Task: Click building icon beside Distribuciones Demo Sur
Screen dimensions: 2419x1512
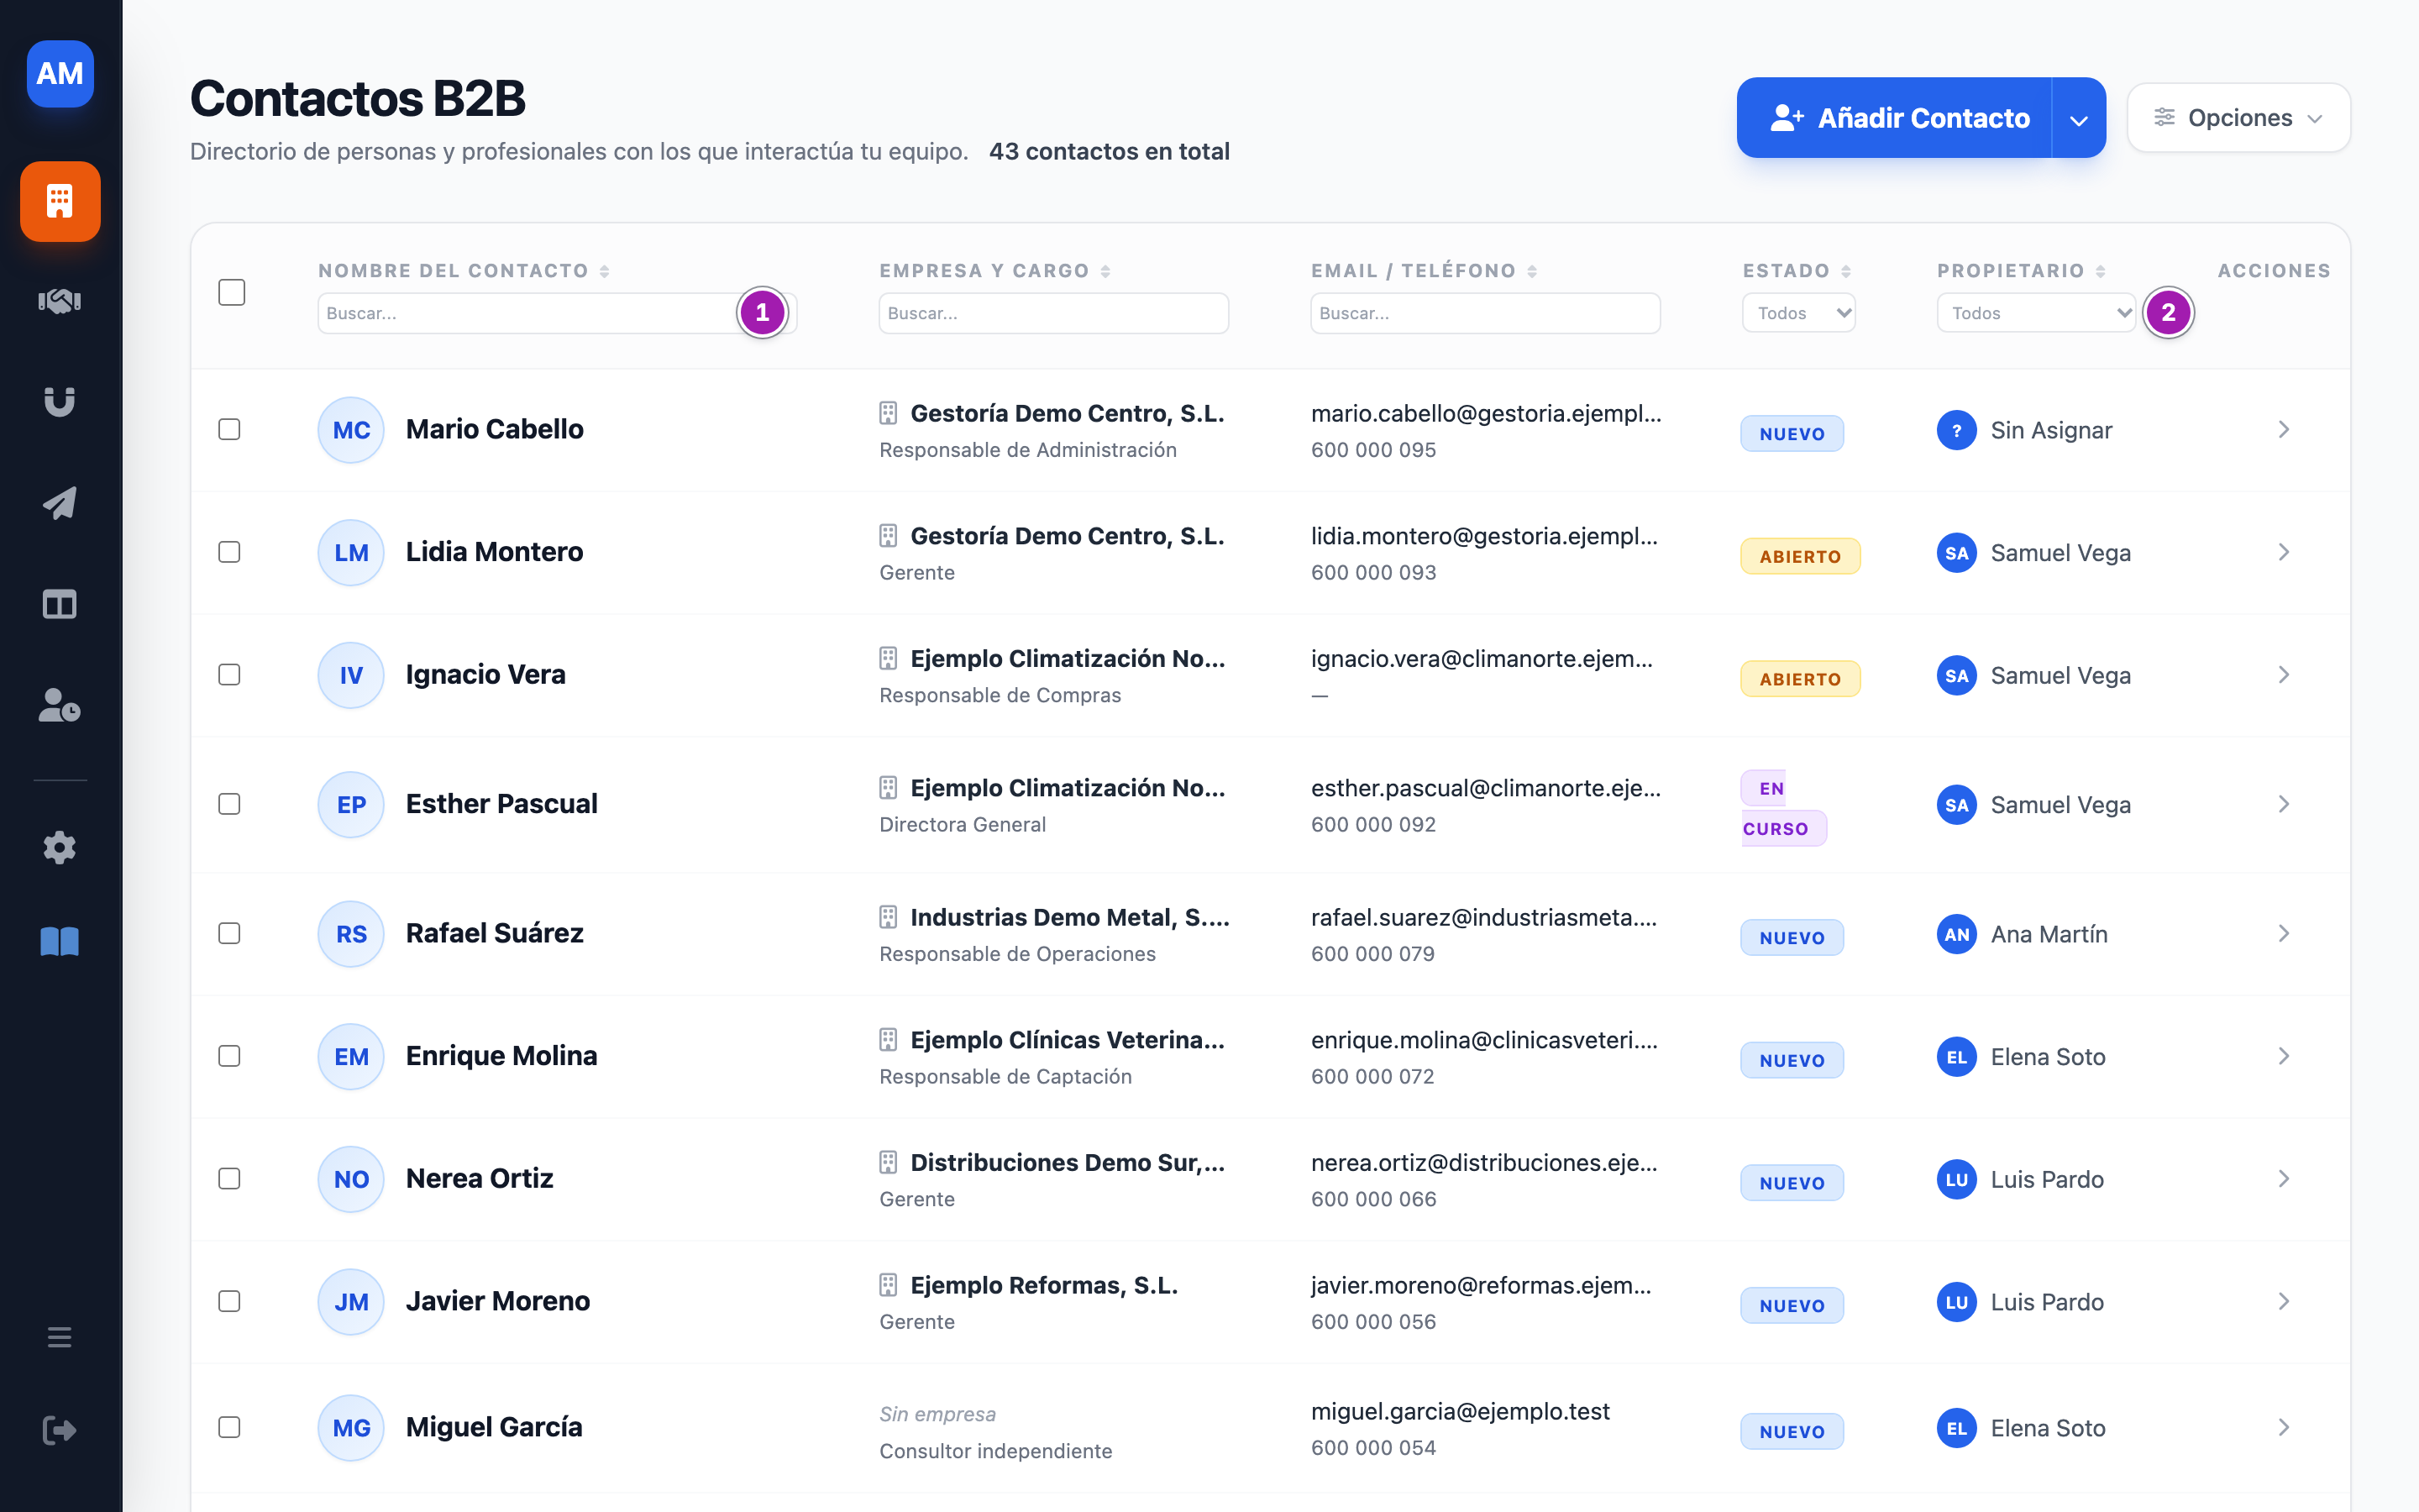Action: (x=888, y=1162)
